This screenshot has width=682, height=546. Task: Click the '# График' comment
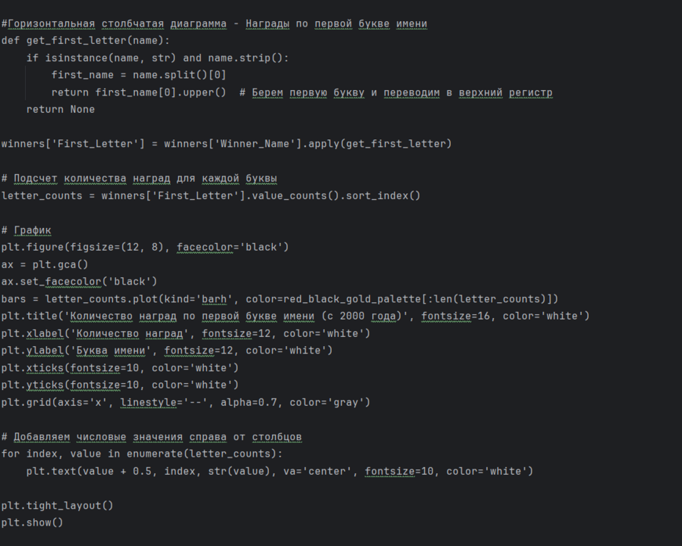click(27, 230)
